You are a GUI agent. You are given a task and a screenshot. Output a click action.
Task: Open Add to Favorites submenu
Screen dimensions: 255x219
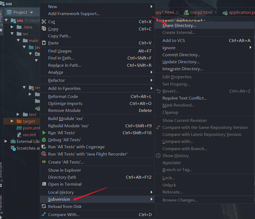pyautogui.click(x=97, y=88)
